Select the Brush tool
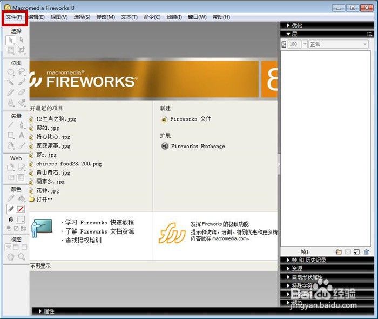The image size is (378, 319). [22, 82]
